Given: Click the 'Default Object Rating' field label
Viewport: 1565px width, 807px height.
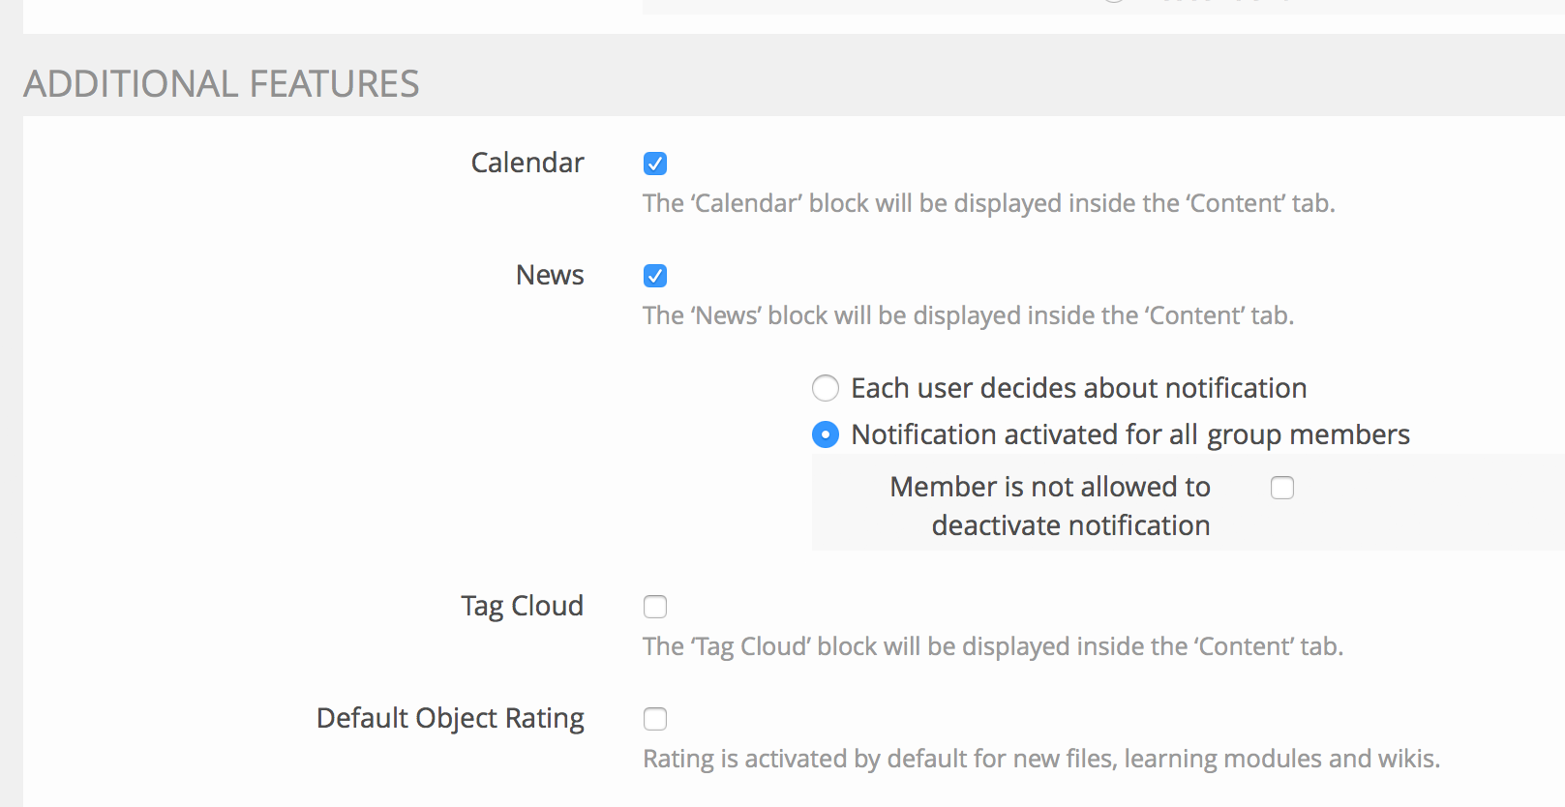Looking at the screenshot, I should [450, 718].
